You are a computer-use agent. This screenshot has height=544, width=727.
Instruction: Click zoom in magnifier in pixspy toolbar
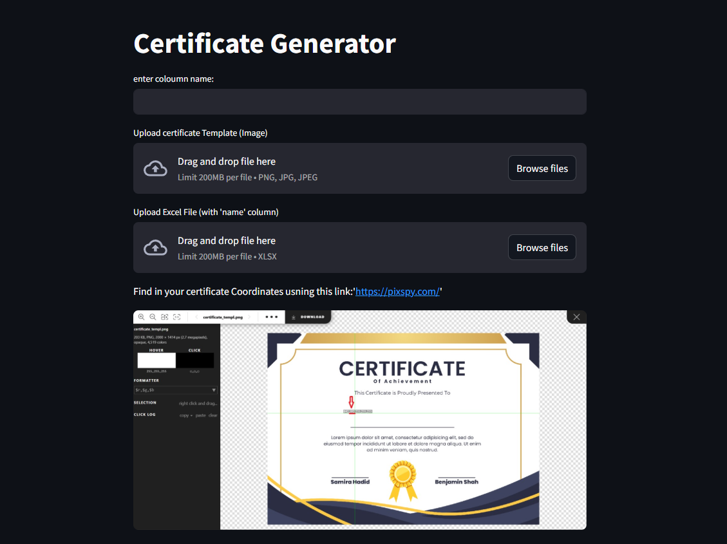pyautogui.click(x=142, y=317)
